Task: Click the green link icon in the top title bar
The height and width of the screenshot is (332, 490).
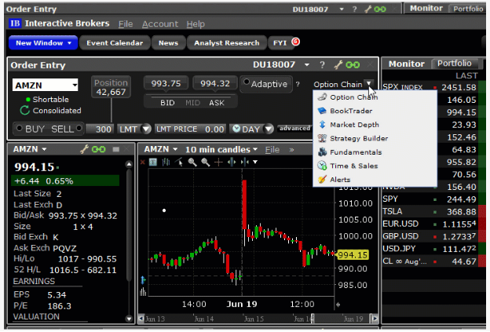Action: click(x=380, y=9)
